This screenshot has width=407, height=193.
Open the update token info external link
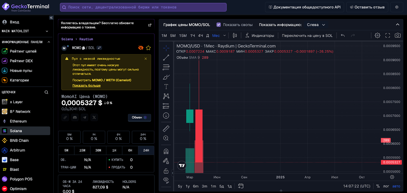pos(150,25)
